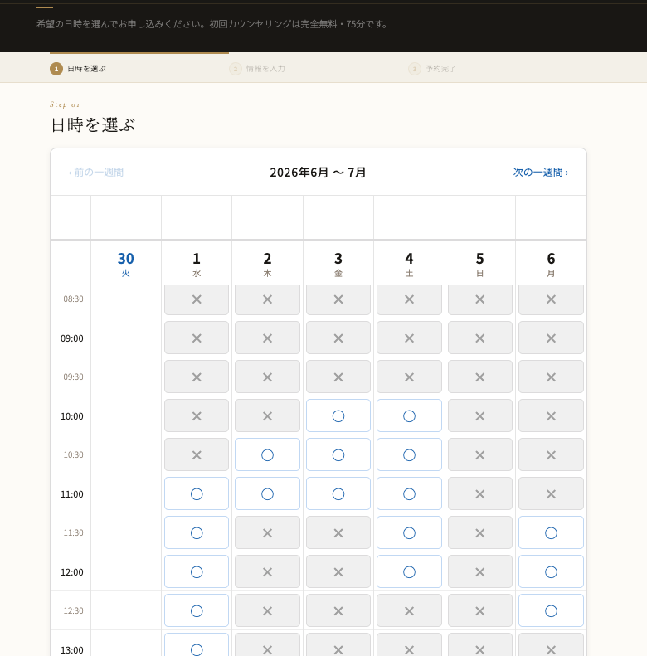This screenshot has height=656, width=647.
Task: Book the 11:30 slot on Wednesday 1
Action: (x=197, y=532)
